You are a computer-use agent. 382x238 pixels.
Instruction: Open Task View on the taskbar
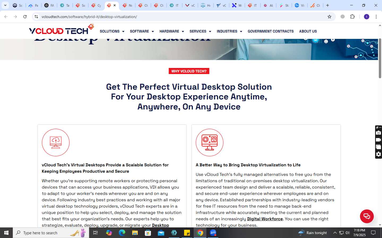click(95, 233)
